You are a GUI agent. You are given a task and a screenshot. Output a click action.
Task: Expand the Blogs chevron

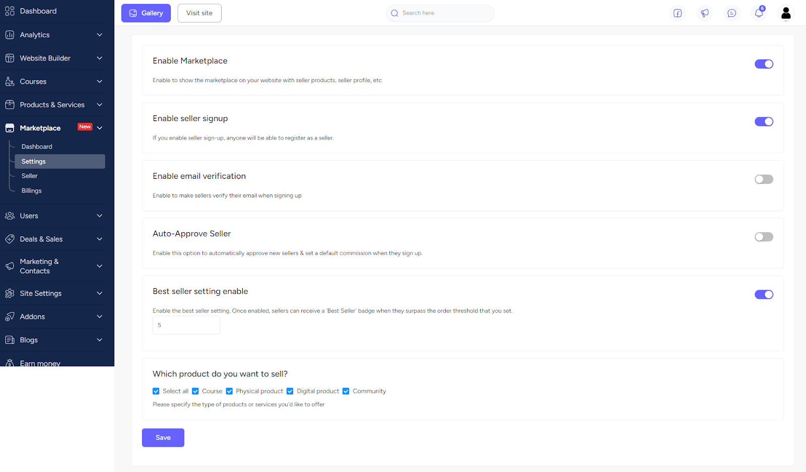[x=100, y=340]
